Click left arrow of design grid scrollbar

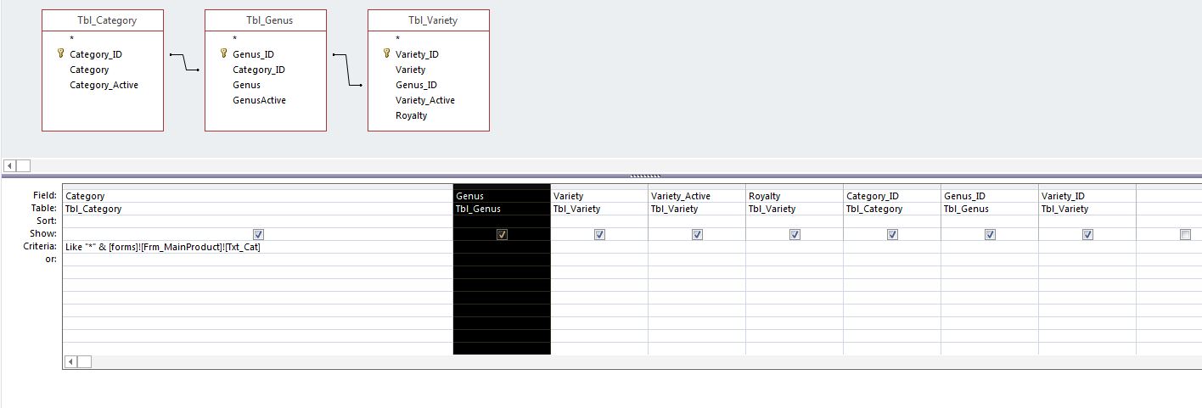(71, 361)
